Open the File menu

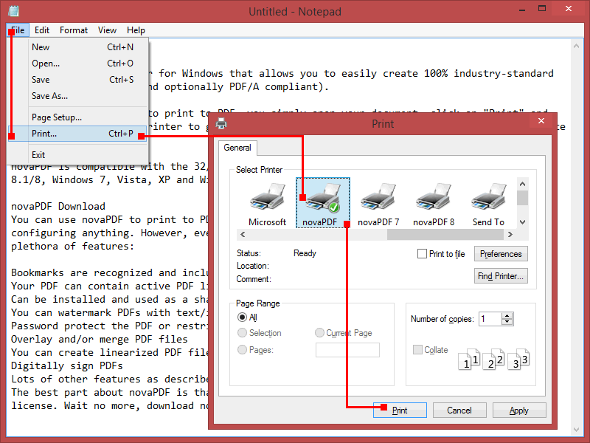(x=18, y=30)
